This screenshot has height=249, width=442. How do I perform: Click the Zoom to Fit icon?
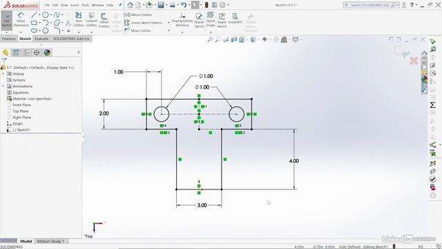click(x=210, y=40)
